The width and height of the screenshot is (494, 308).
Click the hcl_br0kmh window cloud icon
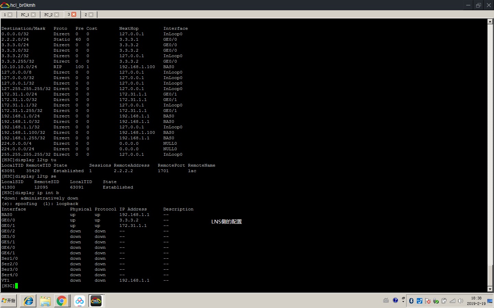[x=4, y=5]
